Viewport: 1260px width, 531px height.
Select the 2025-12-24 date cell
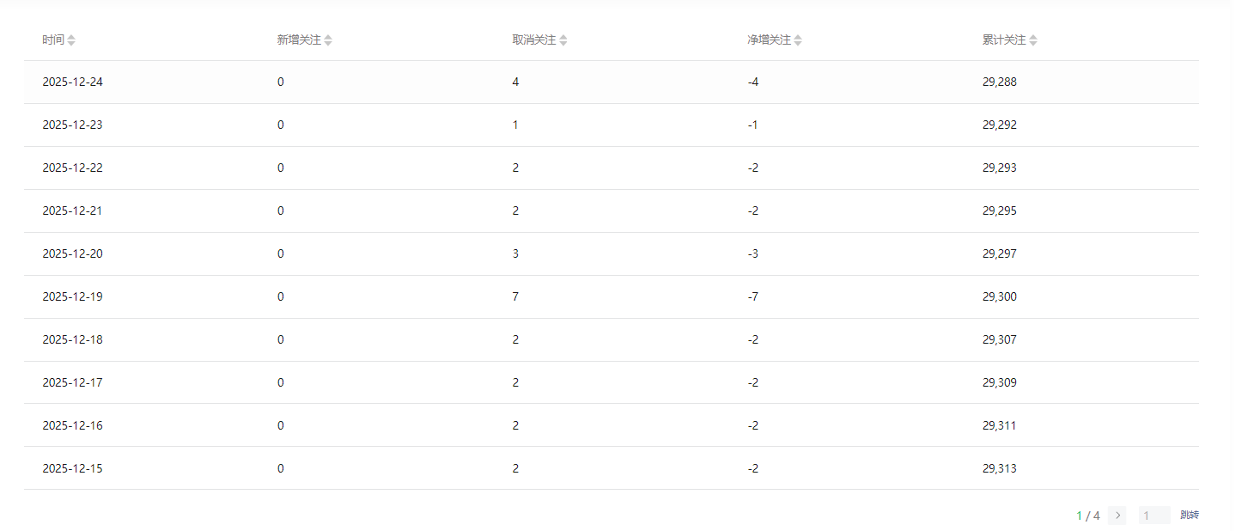click(72, 82)
